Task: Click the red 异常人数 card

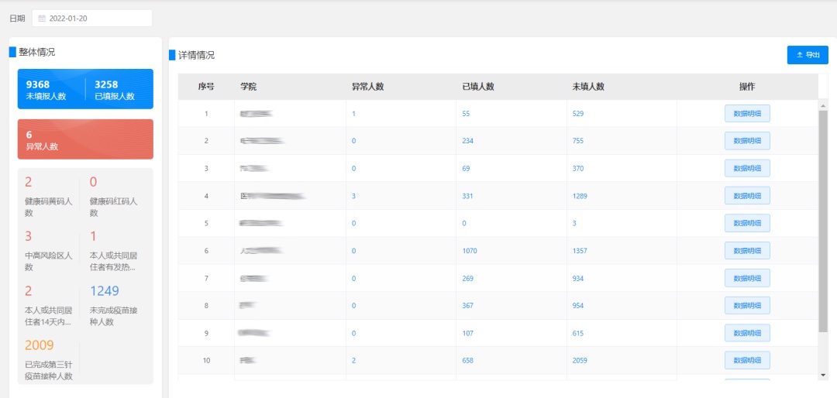Action: (85, 139)
